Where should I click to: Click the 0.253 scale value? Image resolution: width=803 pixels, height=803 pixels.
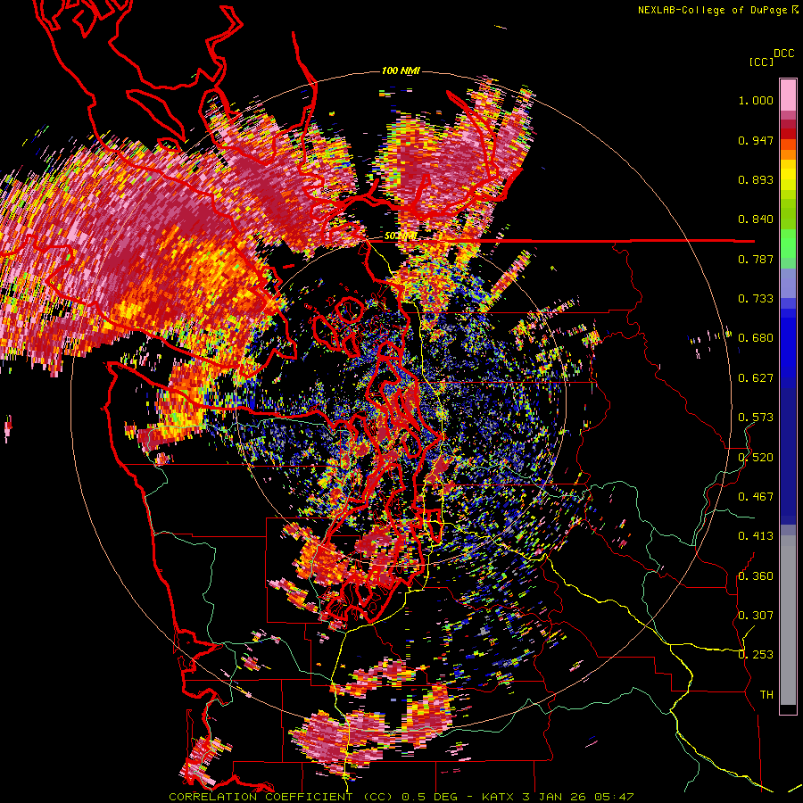click(x=756, y=655)
